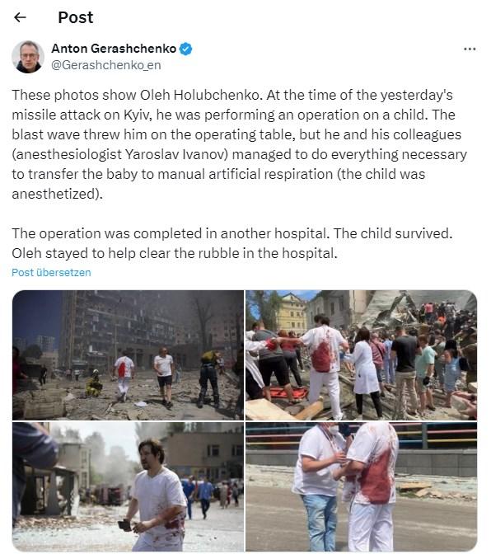Click the blood-stained doctor in the crowd photo

click(324, 366)
